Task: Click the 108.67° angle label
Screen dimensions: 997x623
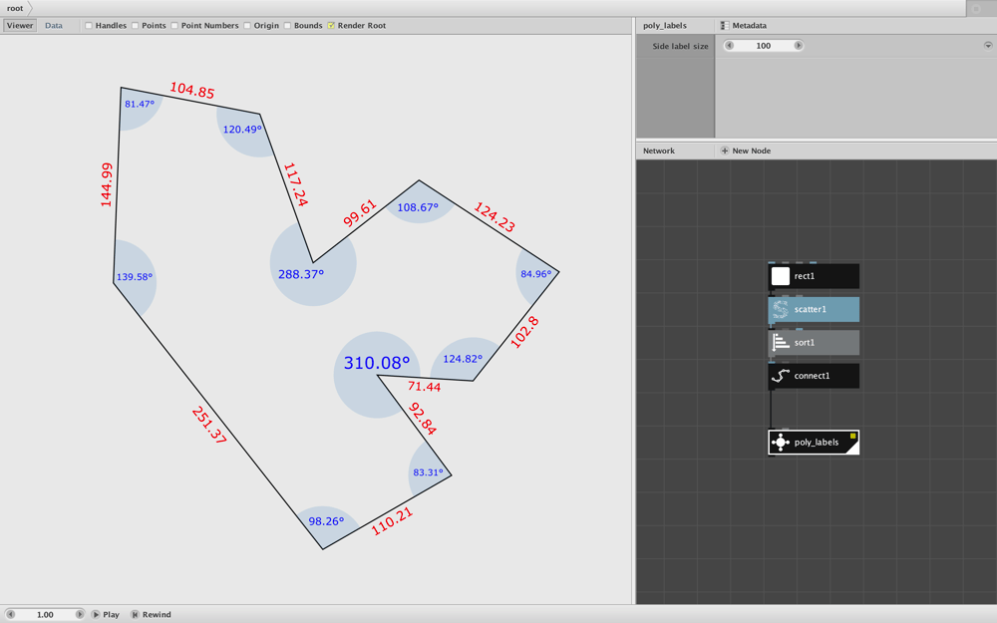Action: click(418, 207)
